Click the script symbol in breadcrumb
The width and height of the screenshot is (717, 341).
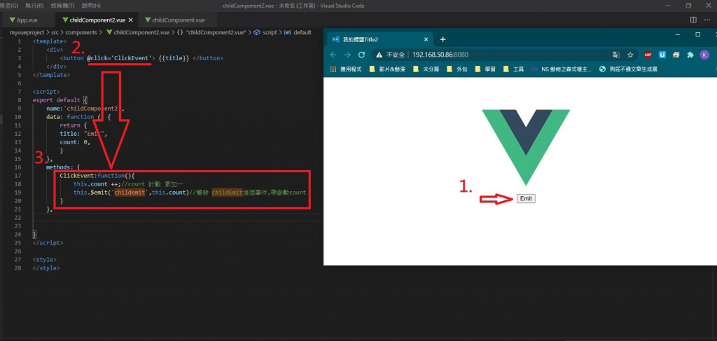[x=265, y=32]
